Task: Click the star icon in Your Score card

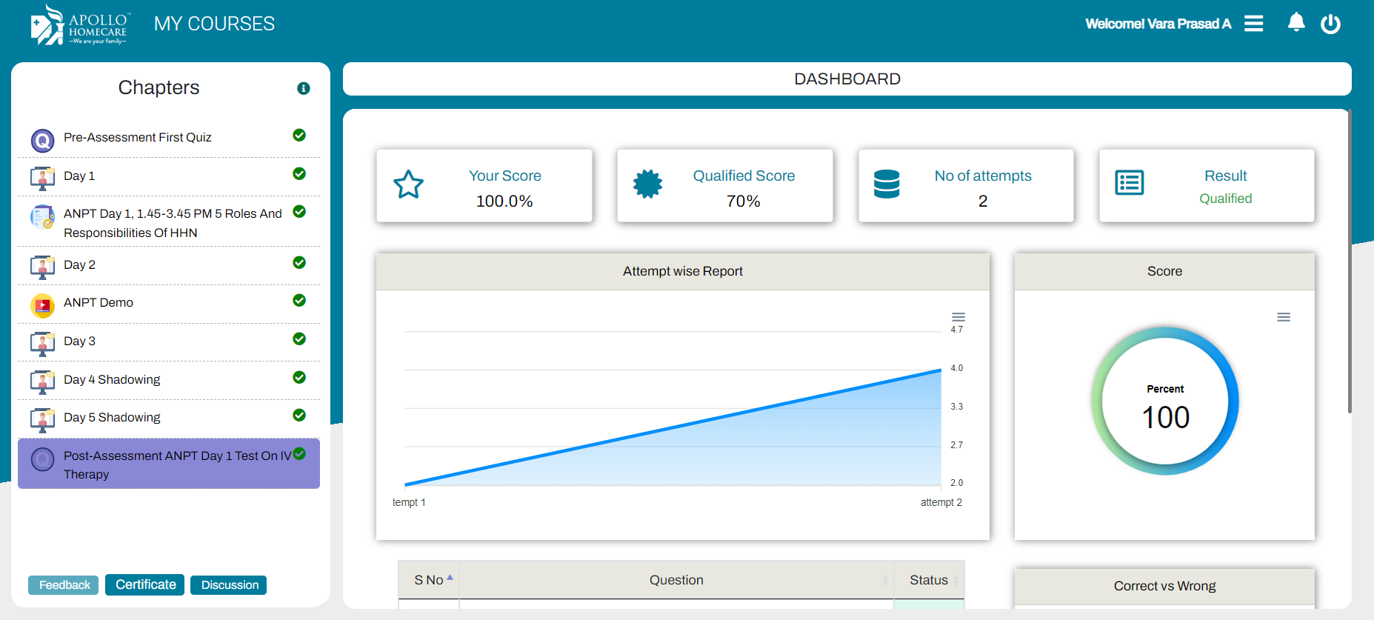Action: click(408, 184)
